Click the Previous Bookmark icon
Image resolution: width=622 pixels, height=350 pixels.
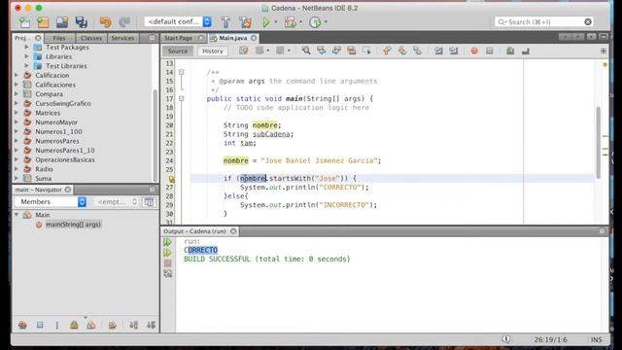coord(387,51)
